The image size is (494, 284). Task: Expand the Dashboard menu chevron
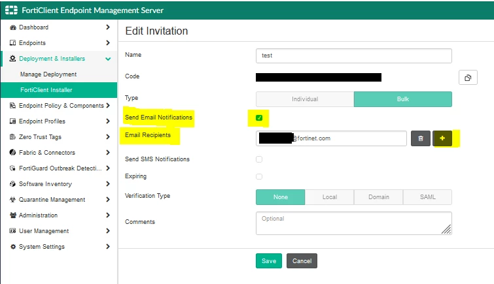pos(108,27)
